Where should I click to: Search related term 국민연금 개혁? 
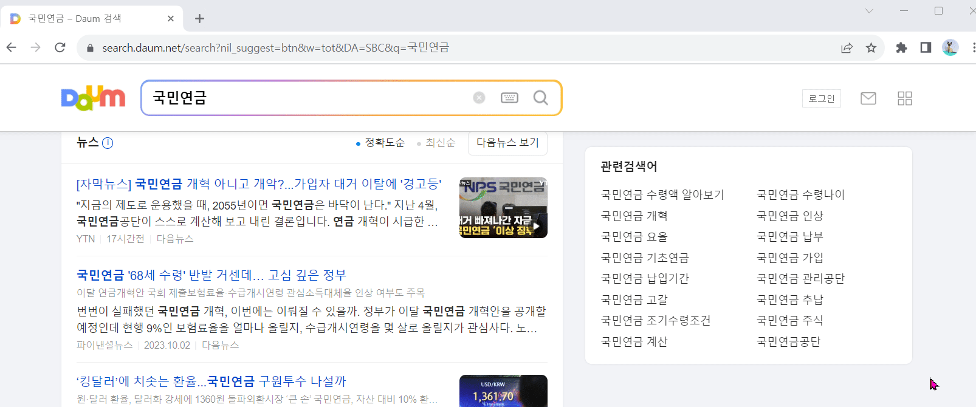634,216
